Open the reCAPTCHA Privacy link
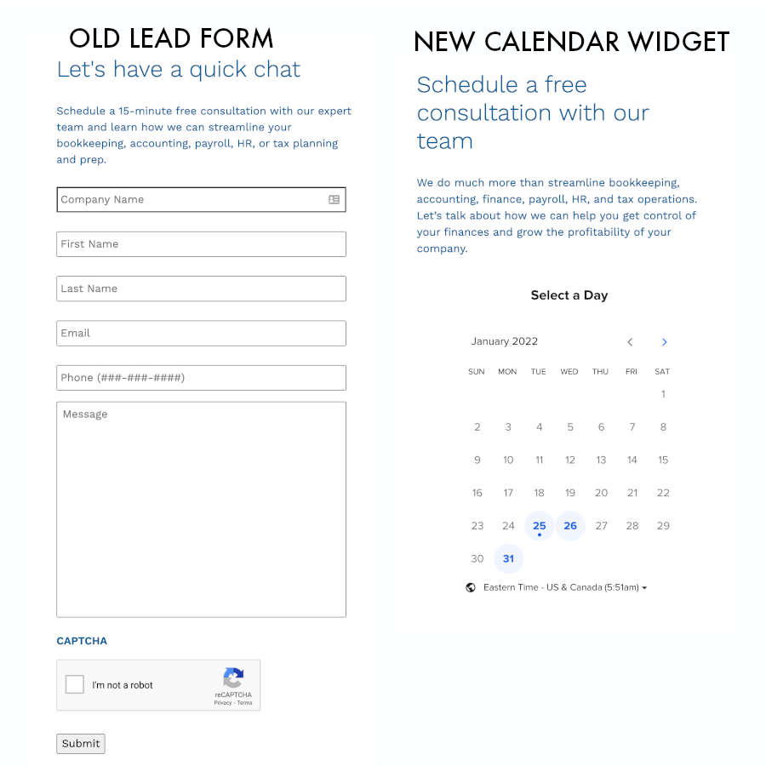 pos(223,702)
